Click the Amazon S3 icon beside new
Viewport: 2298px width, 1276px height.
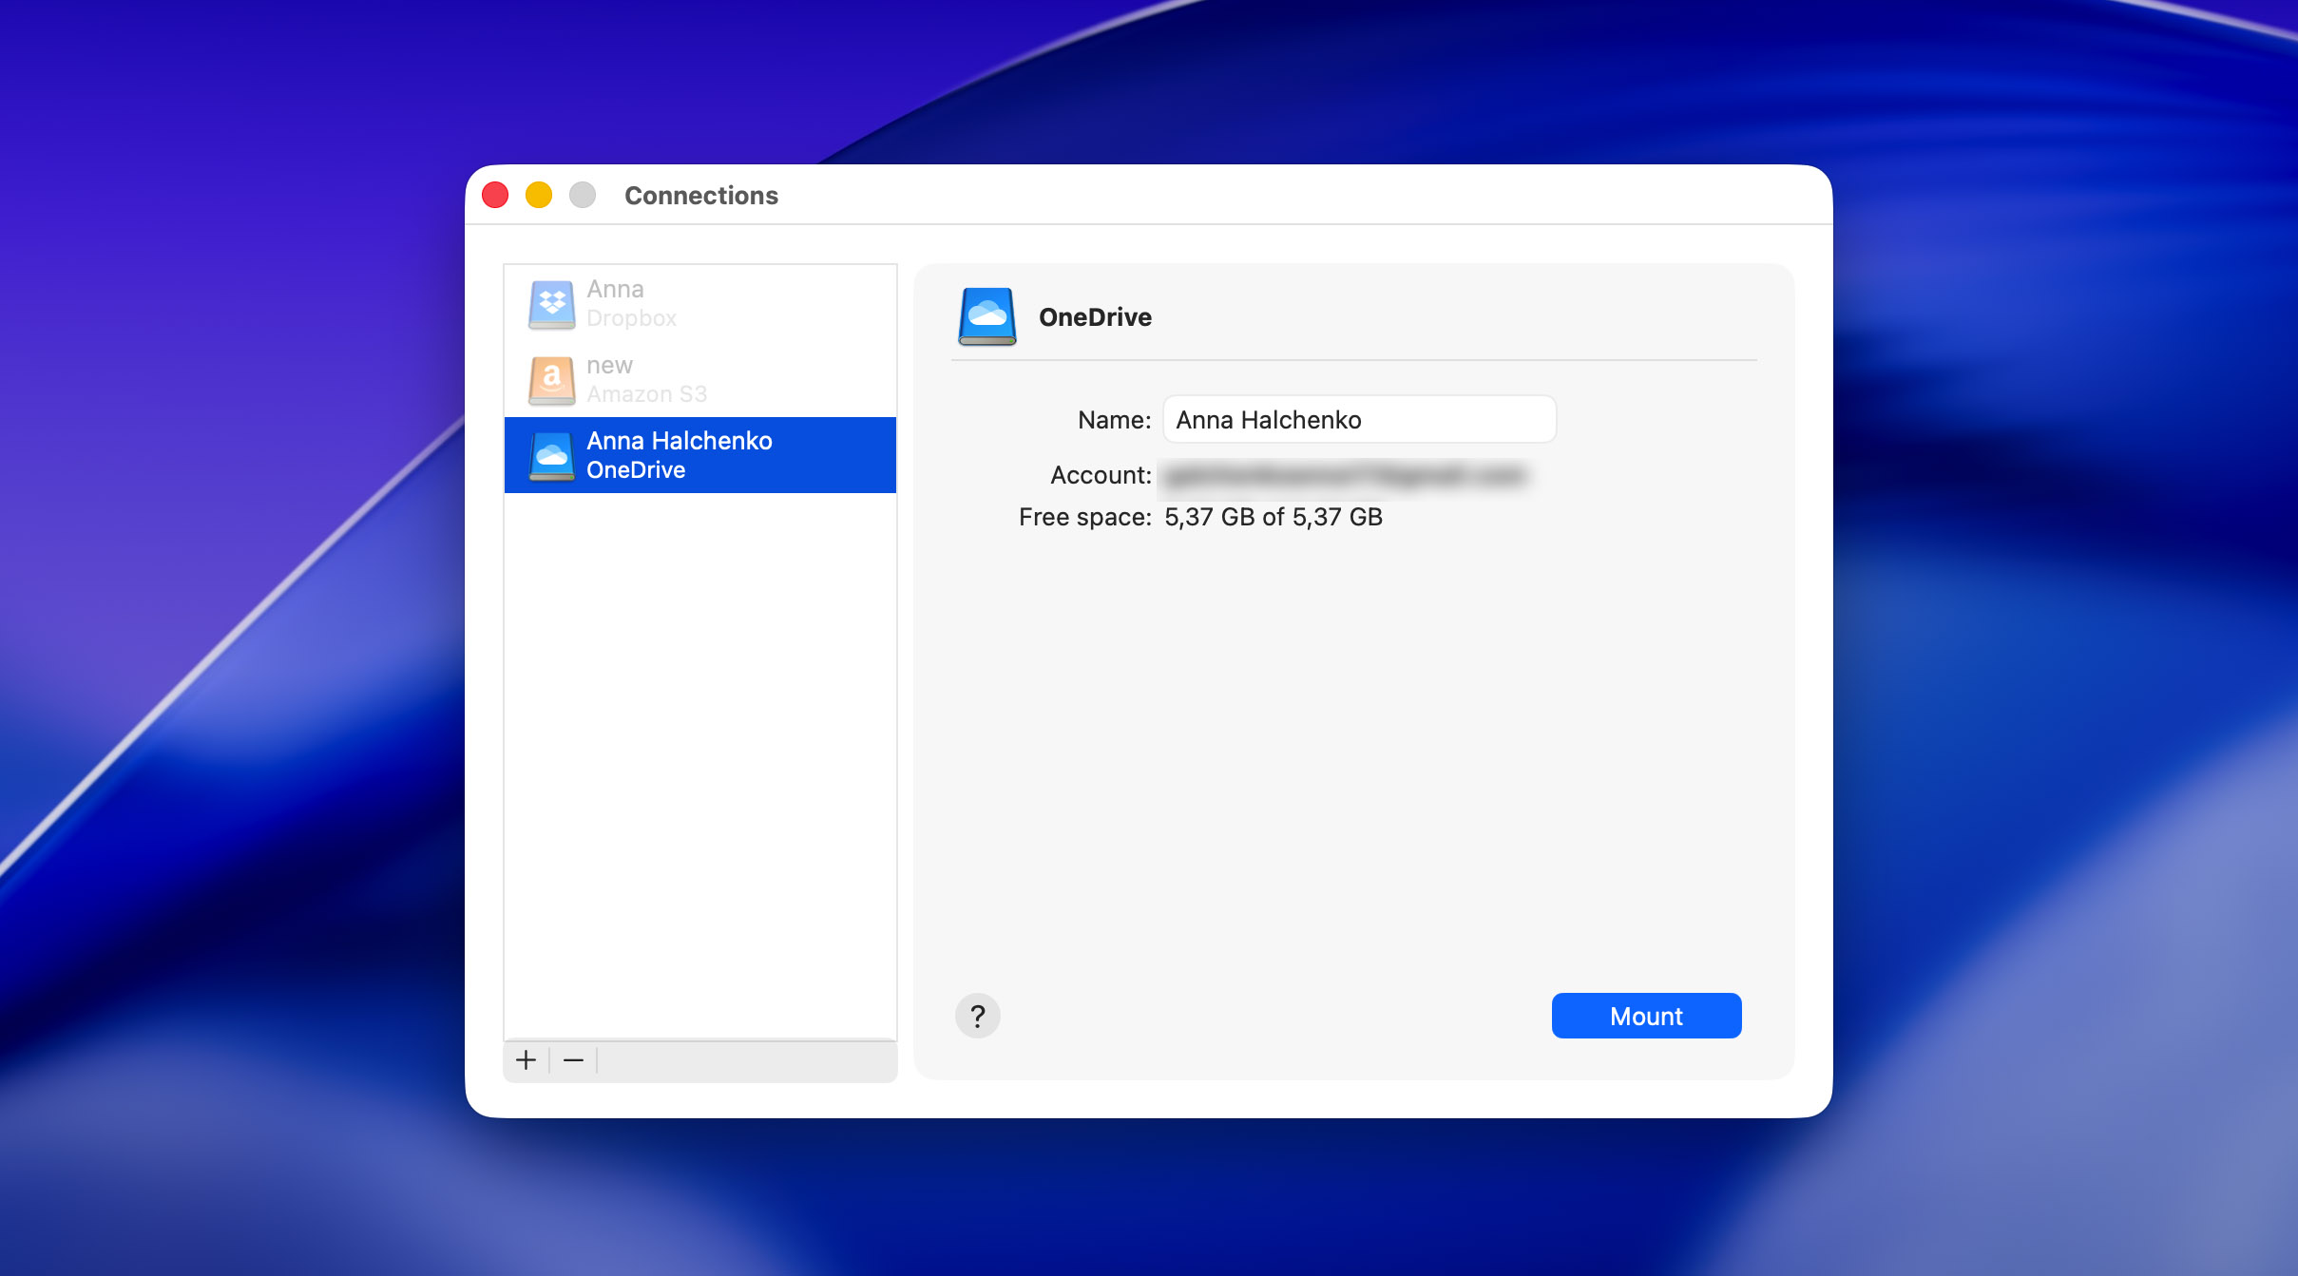tap(554, 380)
